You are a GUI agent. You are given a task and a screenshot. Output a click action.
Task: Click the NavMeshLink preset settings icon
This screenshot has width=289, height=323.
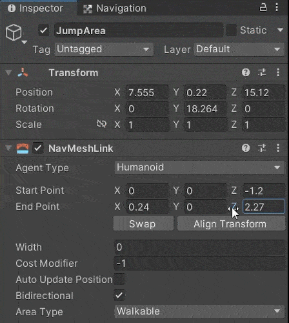(262, 148)
